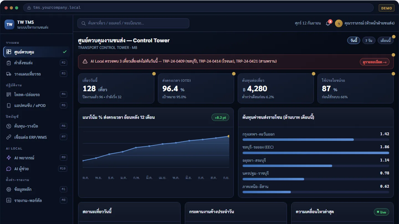This screenshot has width=399, height=224.
Task: Click the DEMO badge
Action: (x=387, y=8)
